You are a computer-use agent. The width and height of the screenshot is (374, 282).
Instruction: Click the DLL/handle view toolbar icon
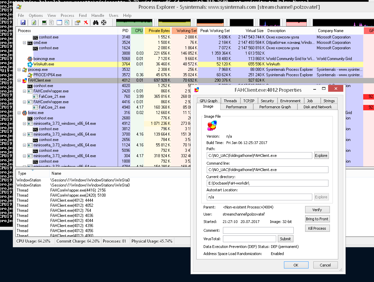(x=67, y=22)
